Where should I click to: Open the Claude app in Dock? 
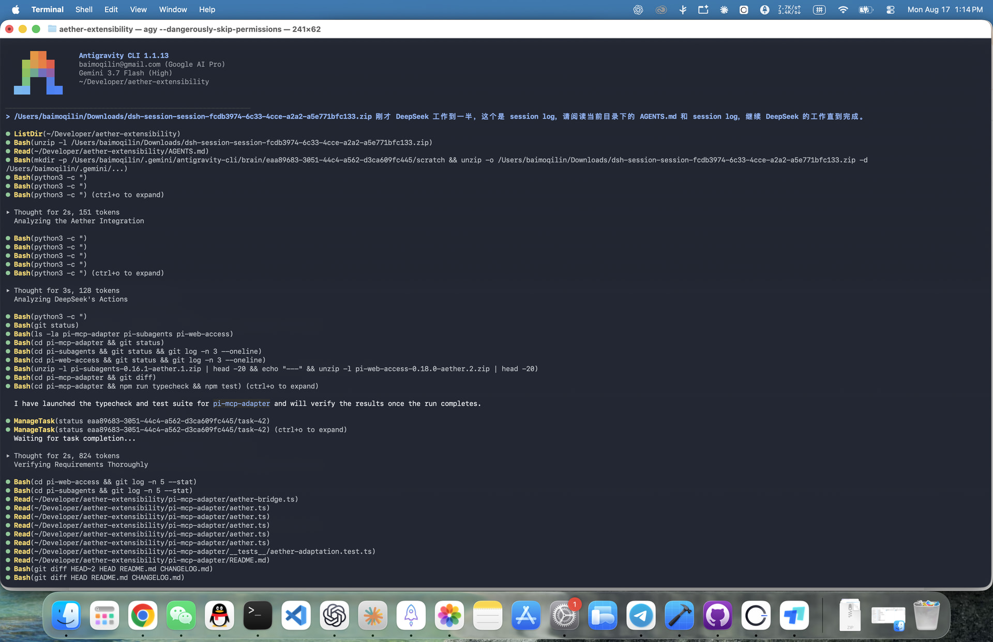coord(373,615)
